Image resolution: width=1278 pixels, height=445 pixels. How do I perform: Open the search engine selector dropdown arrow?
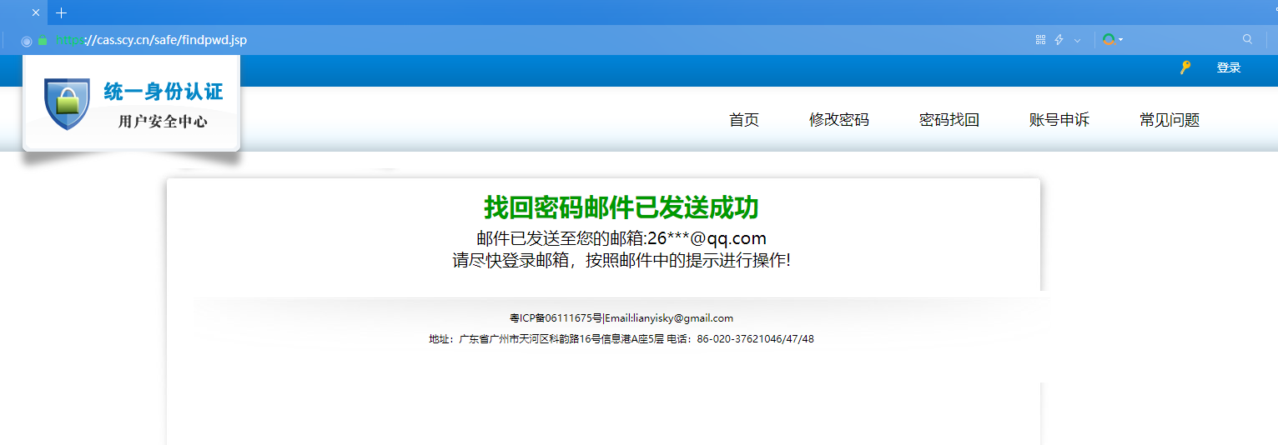1120,40
